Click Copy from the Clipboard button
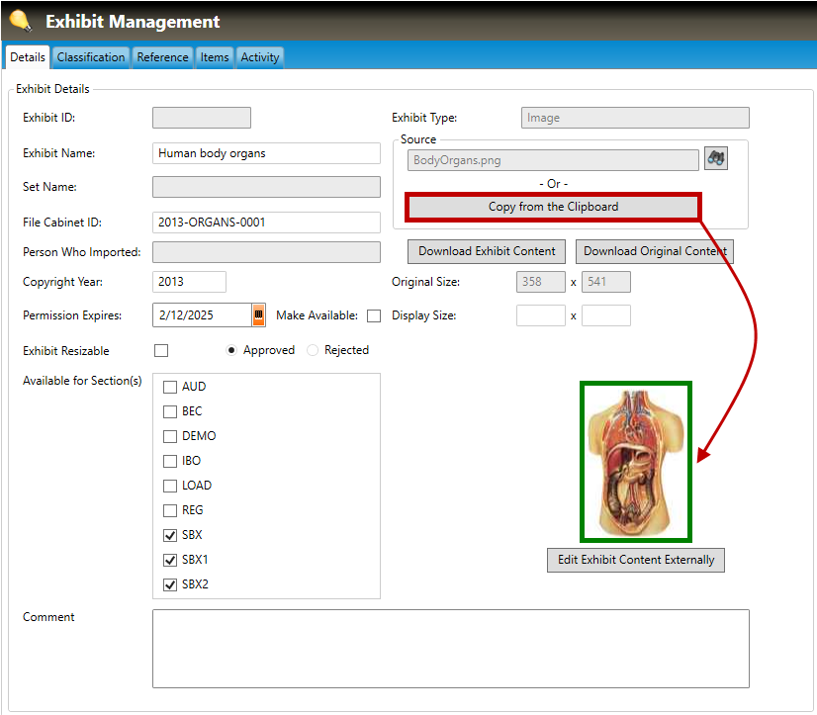The width and height of the screenshot is (817, 715). [553, 207]
